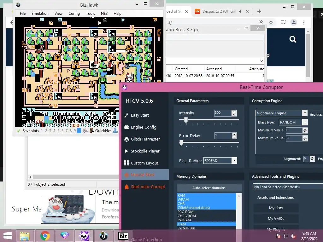Toggle RAM memory domain

coord(206,195)
